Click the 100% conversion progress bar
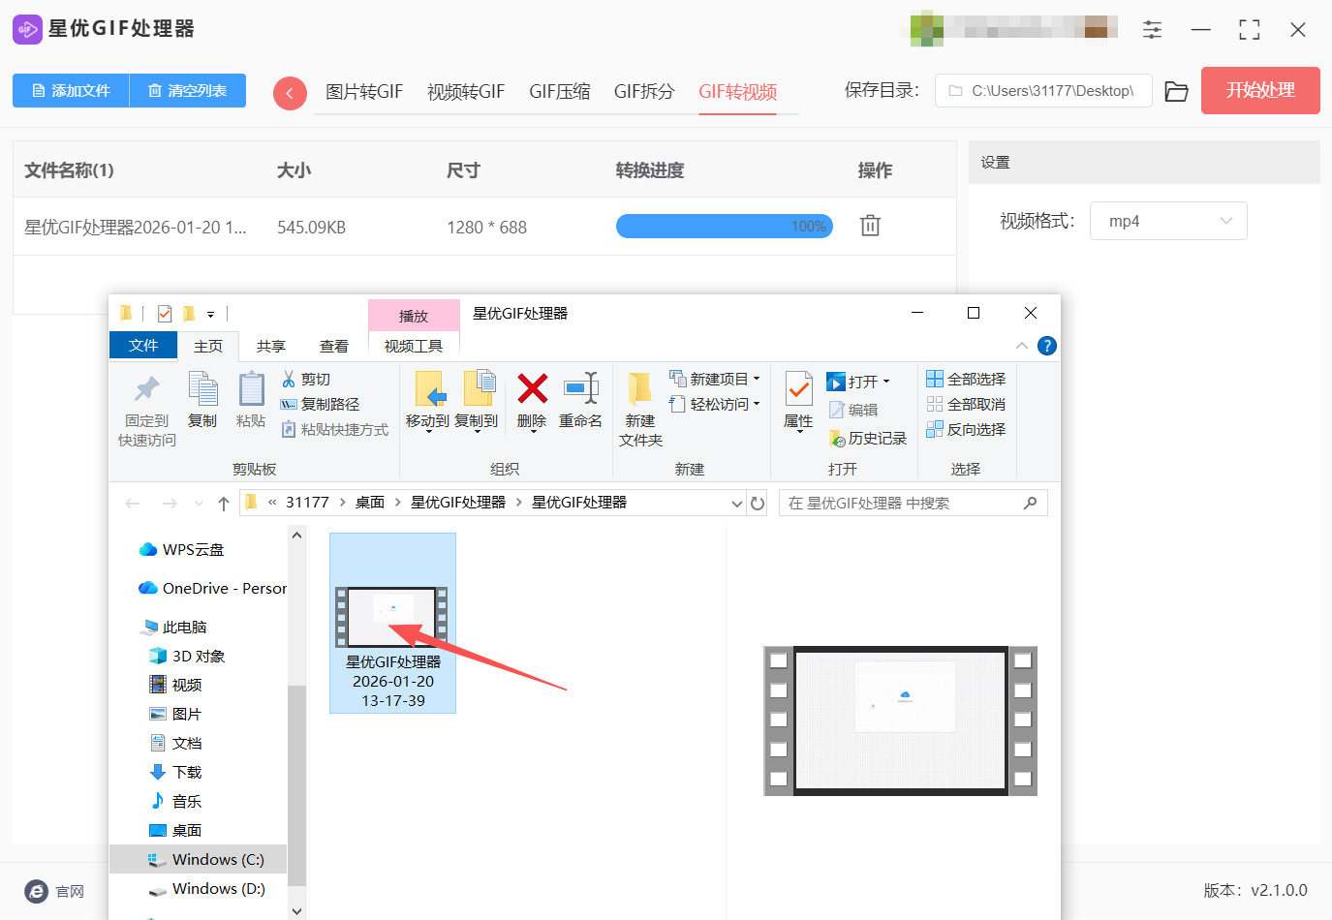 [x=724, y=225]
